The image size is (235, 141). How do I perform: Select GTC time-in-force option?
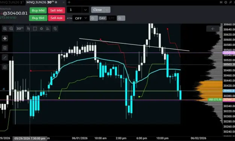[112, 18]
